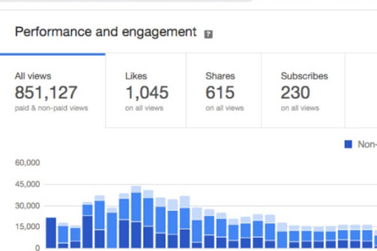Open the Performance and engagement help icon
Screen dimensions: 377x251
208,34
